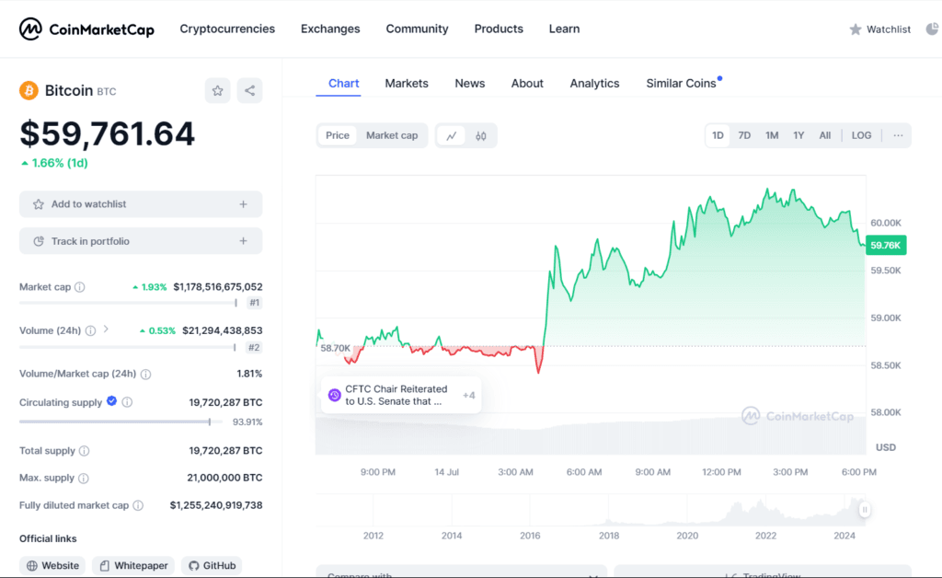Open the Bitcoin Website link

(x=52, y=565)
